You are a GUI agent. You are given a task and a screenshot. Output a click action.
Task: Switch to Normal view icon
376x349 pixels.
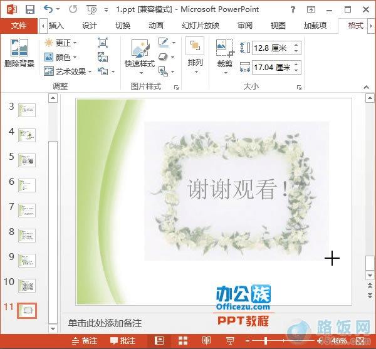point(159,341)
